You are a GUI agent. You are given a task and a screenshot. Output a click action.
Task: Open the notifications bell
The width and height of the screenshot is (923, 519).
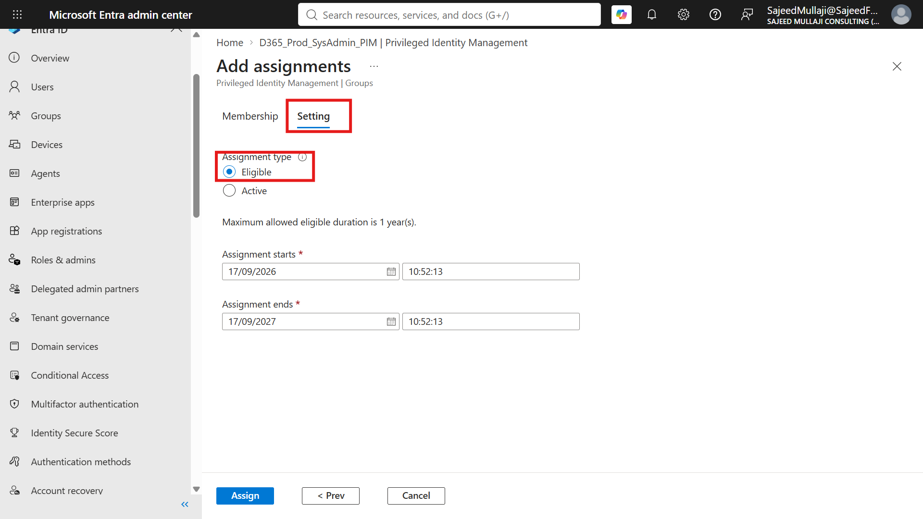(652, 15)
